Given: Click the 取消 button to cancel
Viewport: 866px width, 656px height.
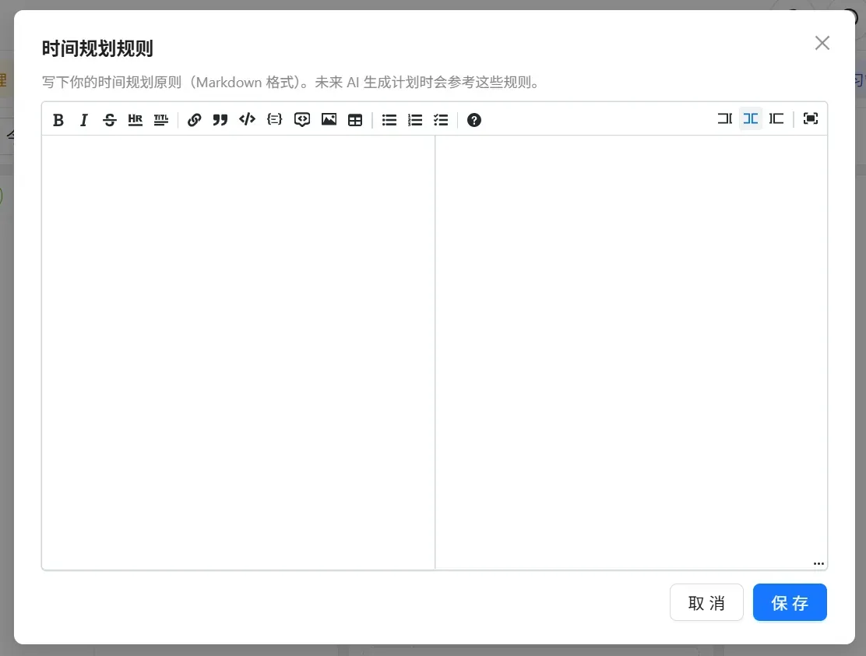Looking at the screenshot, I should click(x=706, y=602).
